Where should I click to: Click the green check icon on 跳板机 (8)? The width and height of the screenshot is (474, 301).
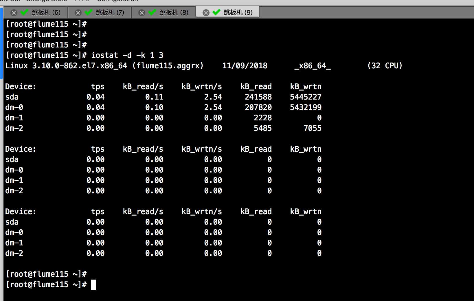click(x=152, y=12)
